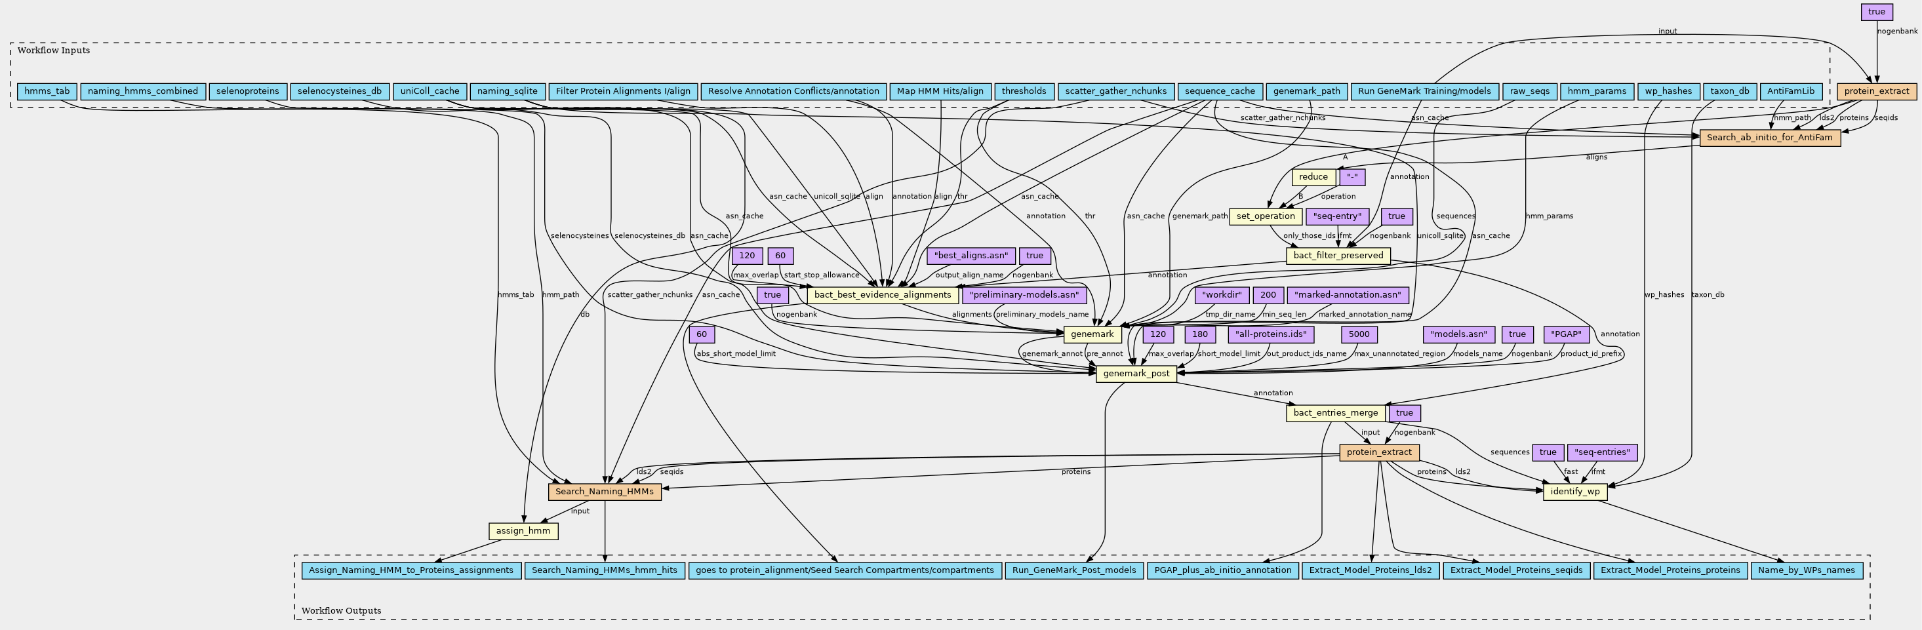Viewport: 1922px width, 630px height.
Task: Click the "all-proteins.ids" constant node
Action: click(x=1271, y=335)
